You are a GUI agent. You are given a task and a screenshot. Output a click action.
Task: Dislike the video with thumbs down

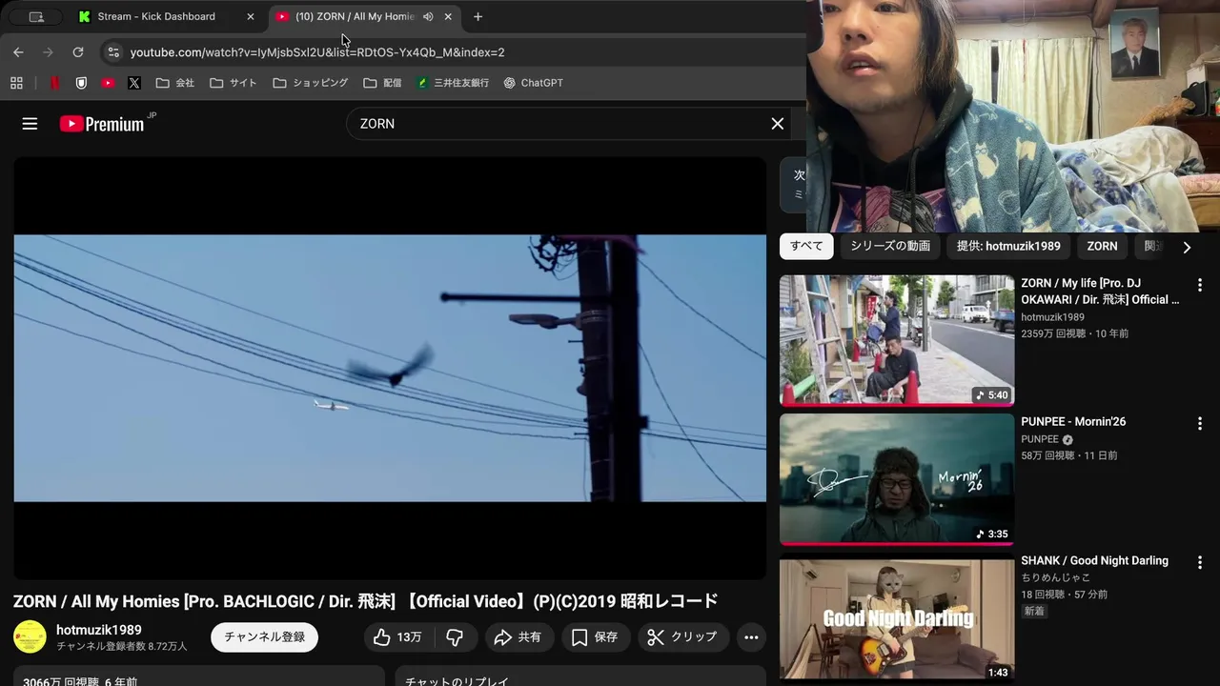click(455, 636)
